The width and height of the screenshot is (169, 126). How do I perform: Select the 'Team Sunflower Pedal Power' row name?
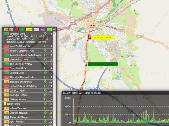pos(25,55)
